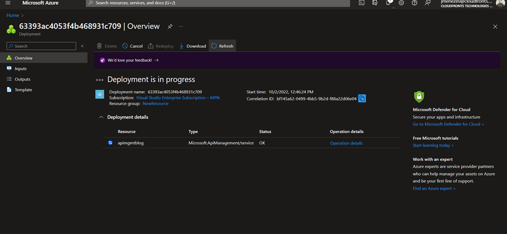Open the Notifications bell
Viewport: 507px width, 234px height.
click(x=388, y=3)
